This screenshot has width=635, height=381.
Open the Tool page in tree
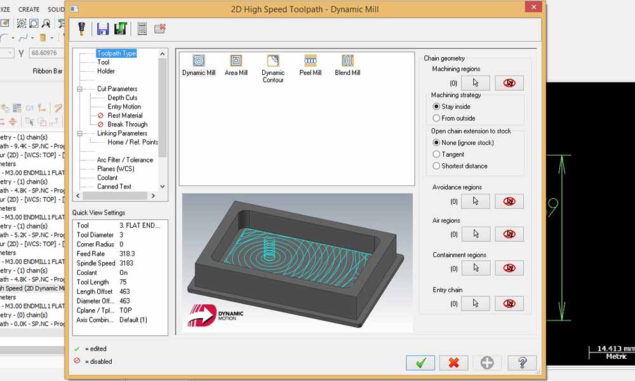pos(104,62)
